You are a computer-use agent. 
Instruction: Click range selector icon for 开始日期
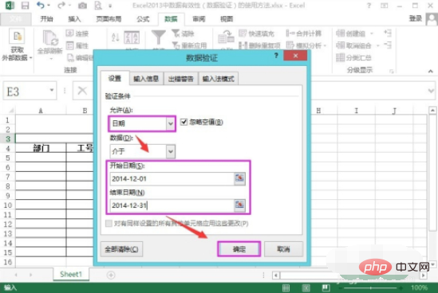239,178
